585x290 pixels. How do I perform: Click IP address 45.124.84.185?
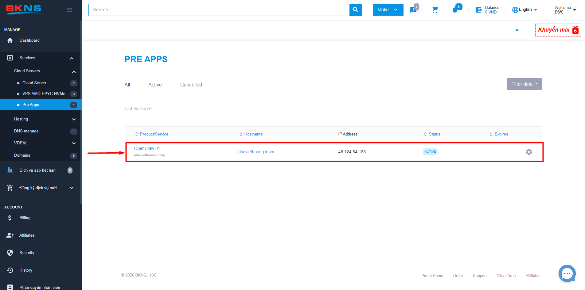click(352, 152)
